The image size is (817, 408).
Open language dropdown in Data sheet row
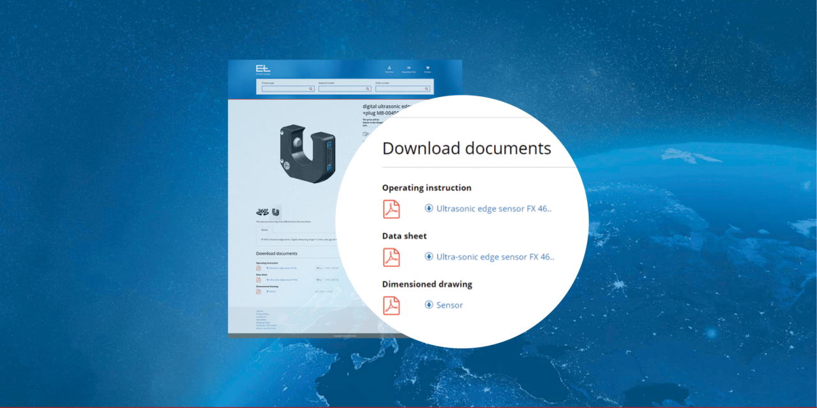(319, 280)
